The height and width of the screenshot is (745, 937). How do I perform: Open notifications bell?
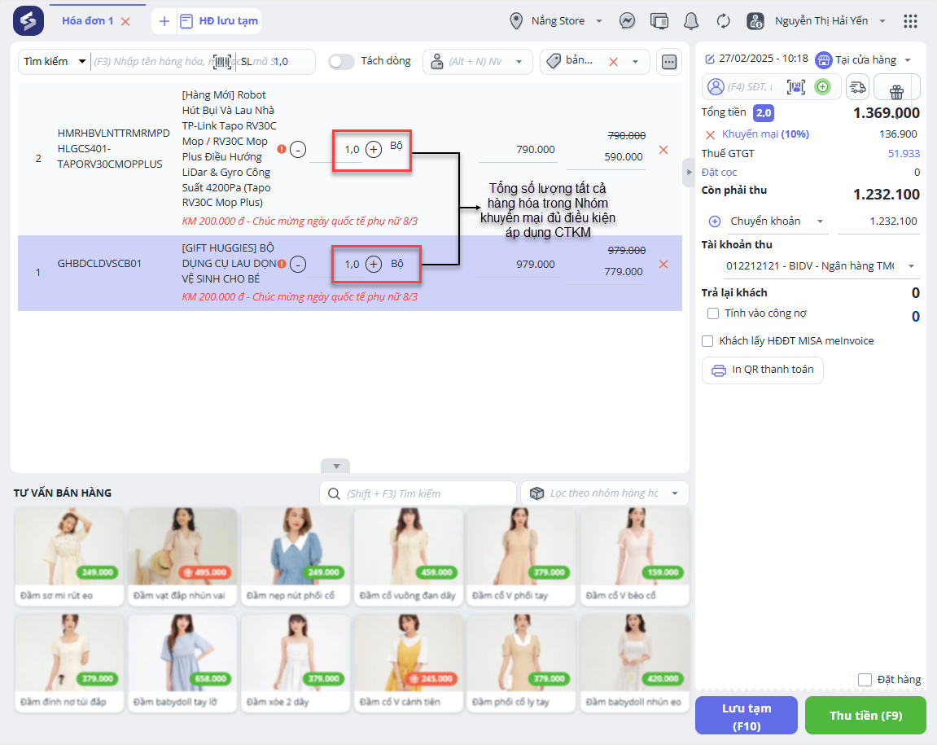(691, 21)
